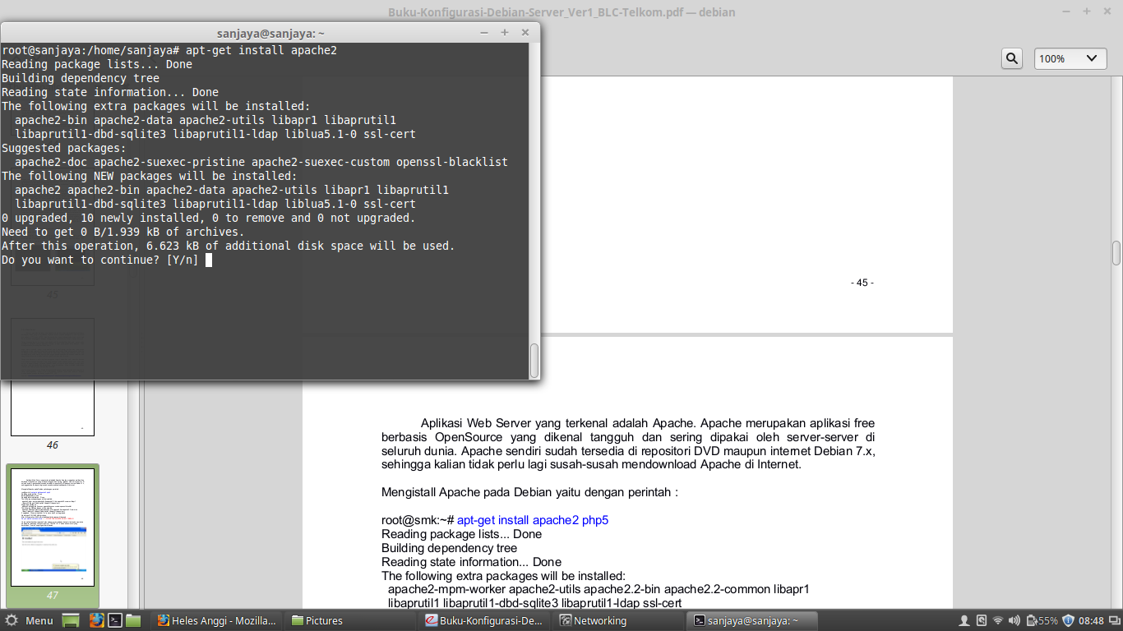Open the battery 55% indicator
Screen dimensions: 1123x631
(1041, 620)
